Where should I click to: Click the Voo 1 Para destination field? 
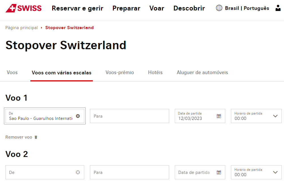coord(129,116)
